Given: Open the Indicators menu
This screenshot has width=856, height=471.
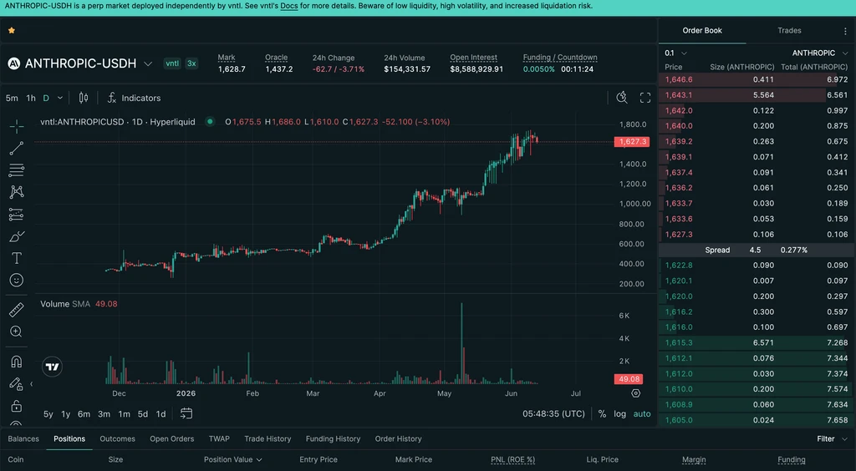Looking at the screenshot, I should pyautogui.click(x=134, y=98).
